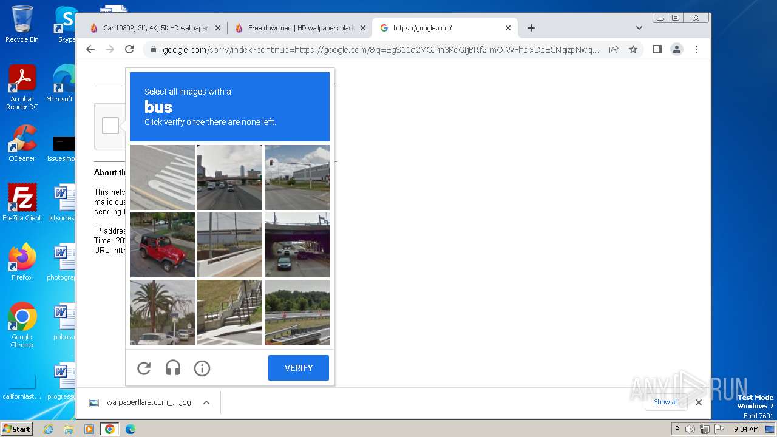Expand download item options chevron

pyautogui.click(x=206, y=402)
